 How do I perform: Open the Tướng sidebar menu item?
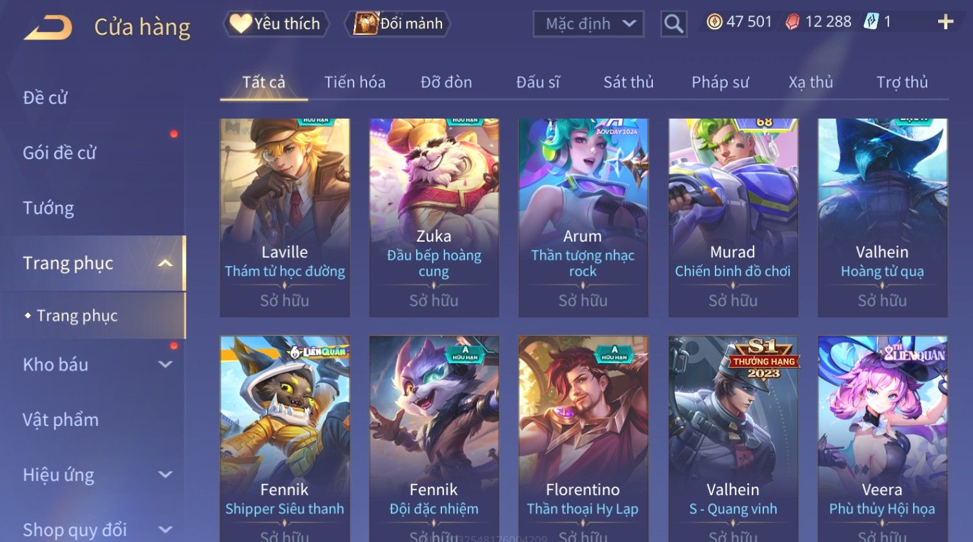click(48, 208)
